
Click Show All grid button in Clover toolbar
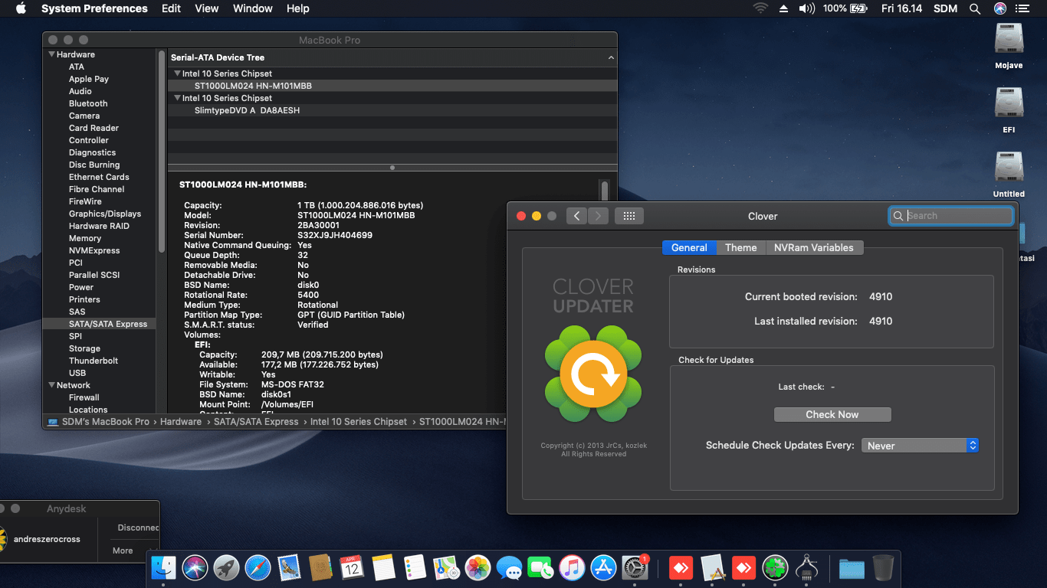coord(629,216)
